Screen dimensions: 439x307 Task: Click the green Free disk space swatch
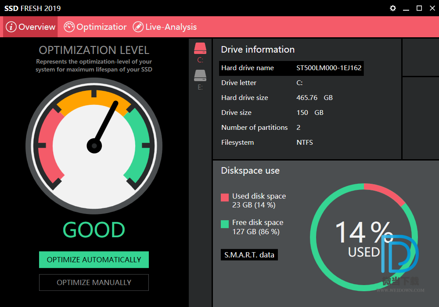point(225,224)
